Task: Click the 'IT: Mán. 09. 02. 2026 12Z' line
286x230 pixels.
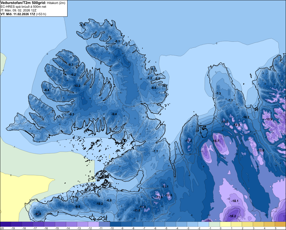Action: pyautogui.click(x=19, y=10)
